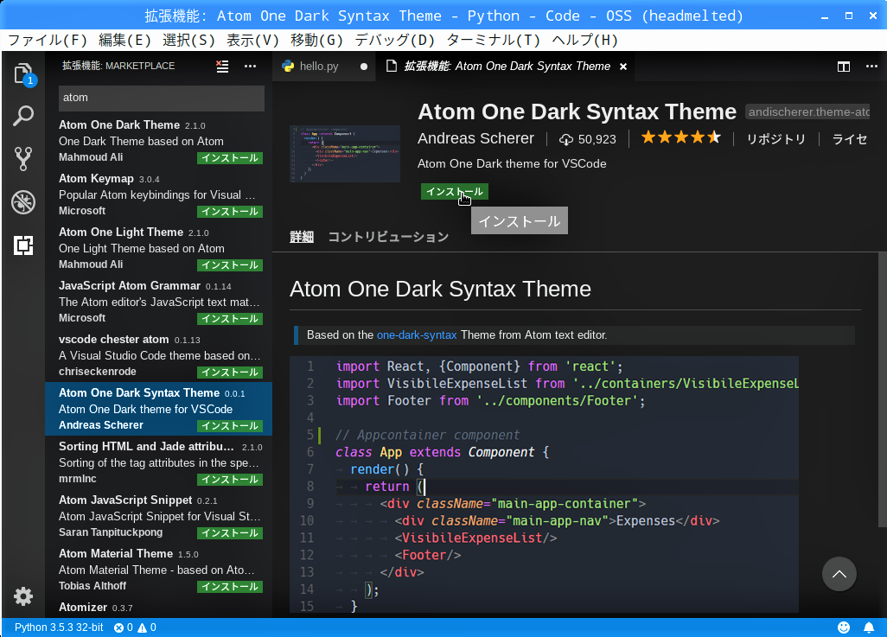Install Atom JavaScript Snippet
The width and height of the screenshot is (887, 637).
(x=230, y=533)
